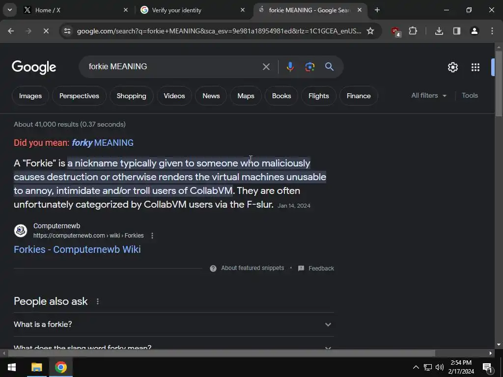Filter results by Shopping
503x377 pixels.
click(131, 96)
